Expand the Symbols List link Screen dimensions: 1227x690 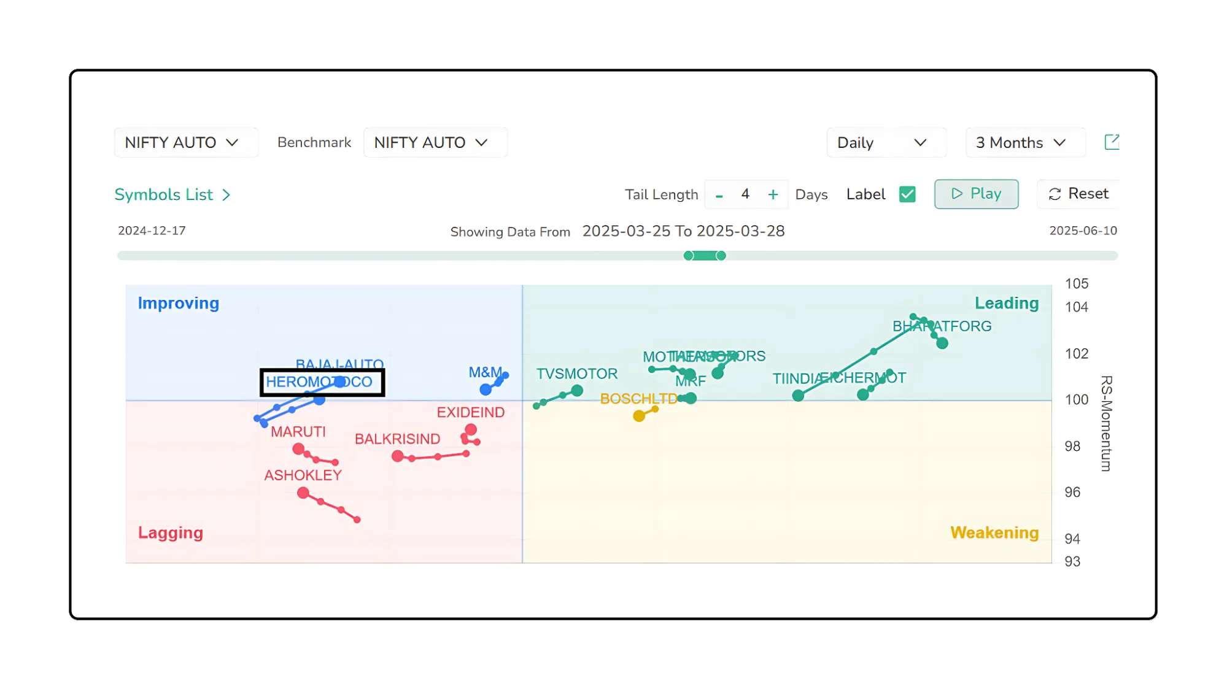point(172,195)
